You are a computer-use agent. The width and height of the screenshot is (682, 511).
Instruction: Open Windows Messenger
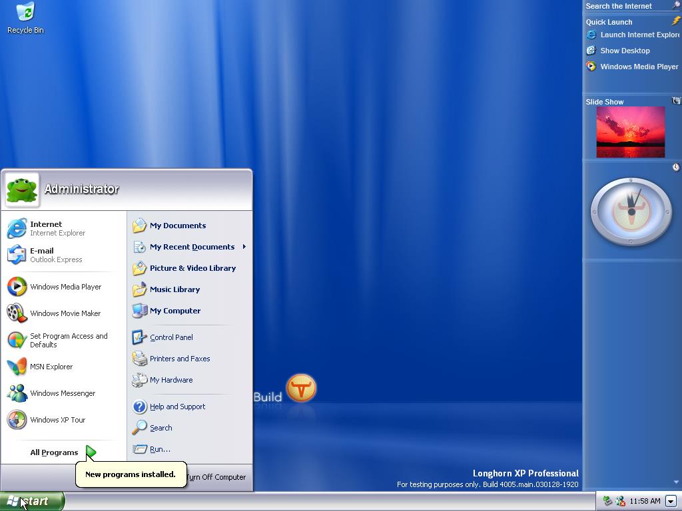click(51, 393)
